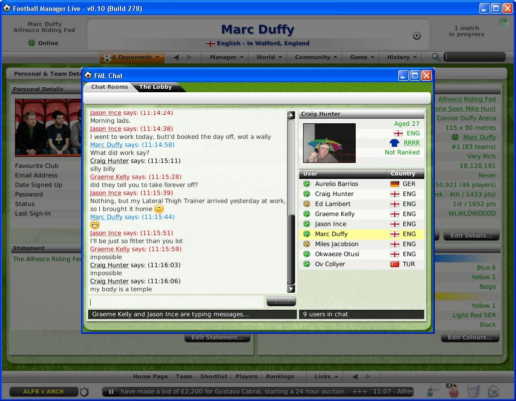Screen dimensions: 516x401
Task: Open the chat speech-bubble icon in status bar
Action: point(434,390)
